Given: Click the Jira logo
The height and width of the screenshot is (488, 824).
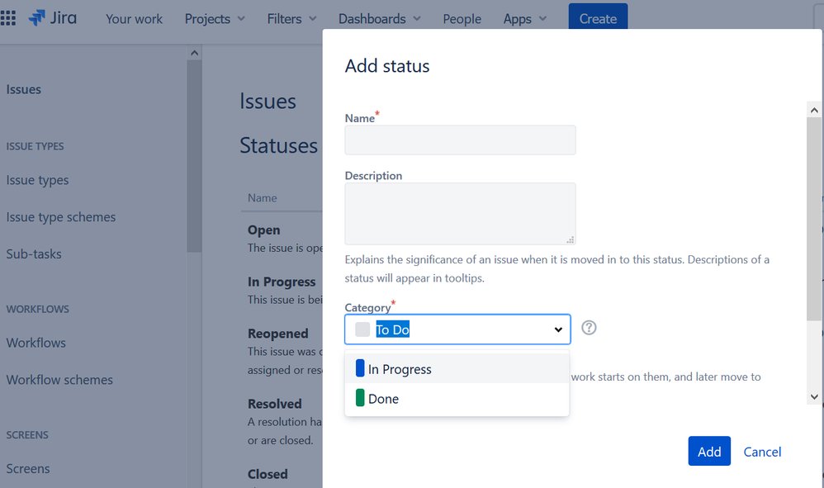Looking at the screenshot, I should (53, 18).
